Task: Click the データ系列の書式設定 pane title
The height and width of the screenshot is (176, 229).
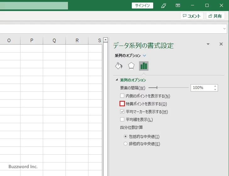Action: (x=143, y=45)
